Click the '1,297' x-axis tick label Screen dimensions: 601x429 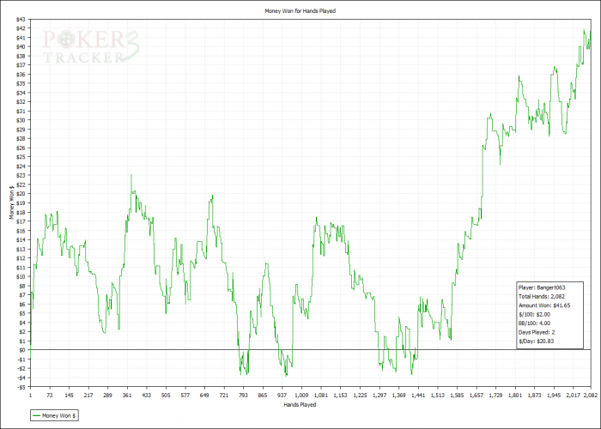379,396
